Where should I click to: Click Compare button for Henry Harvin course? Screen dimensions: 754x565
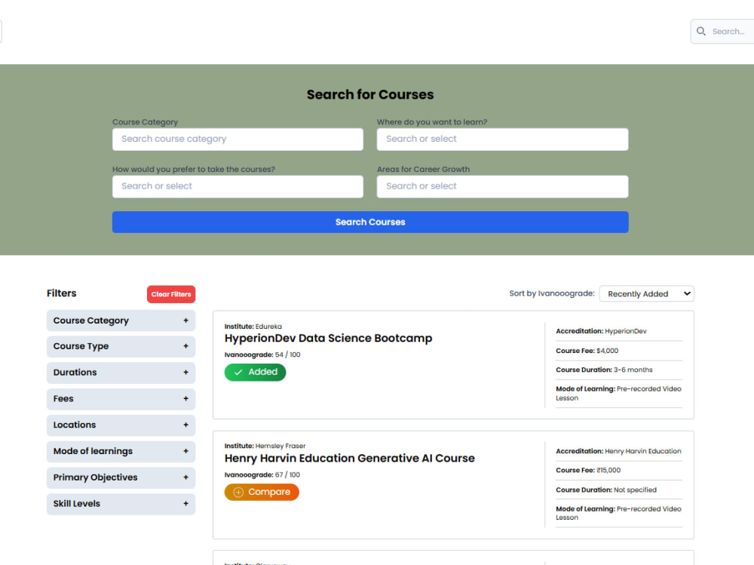262,492
